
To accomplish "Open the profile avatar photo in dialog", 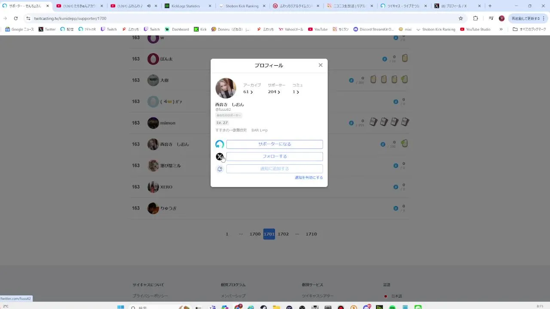I will (x=226, y=88).
